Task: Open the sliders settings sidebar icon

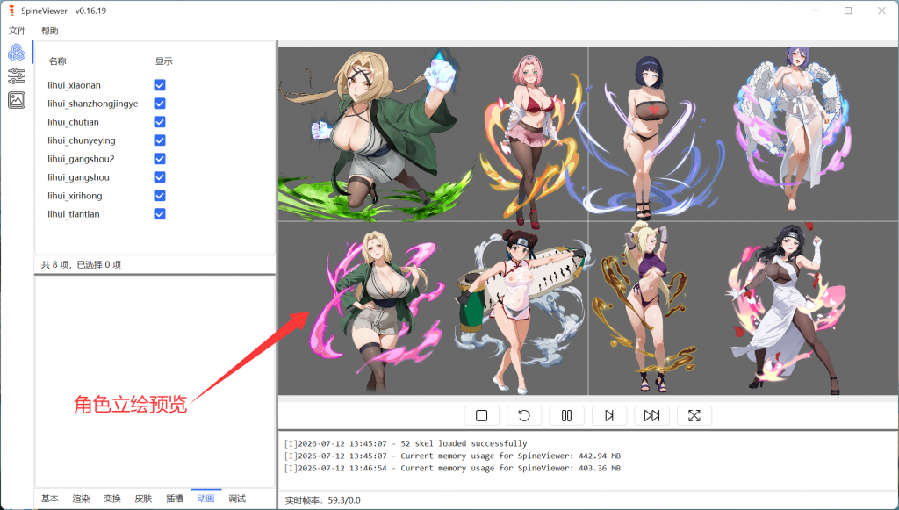Action: pyautogui.click(x=17, y=75)
